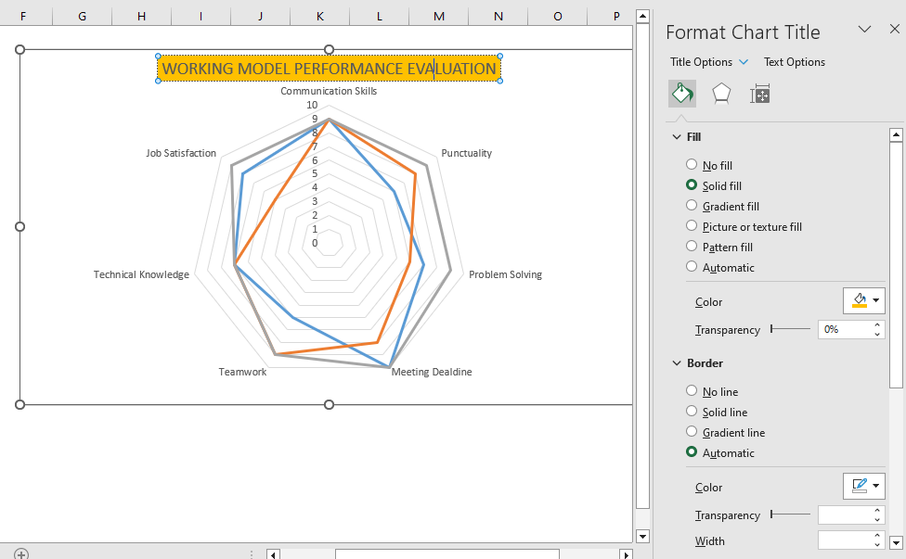The image size is (906, 559).
Task: Click the chart title text box
Action: (x=329, y=69)
